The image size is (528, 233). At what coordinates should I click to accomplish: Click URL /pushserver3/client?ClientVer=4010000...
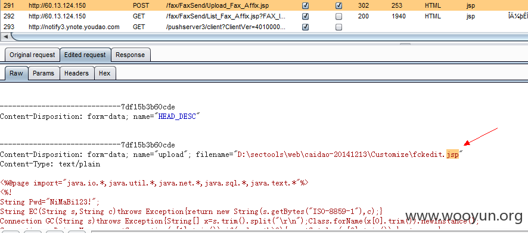[226, 27]
